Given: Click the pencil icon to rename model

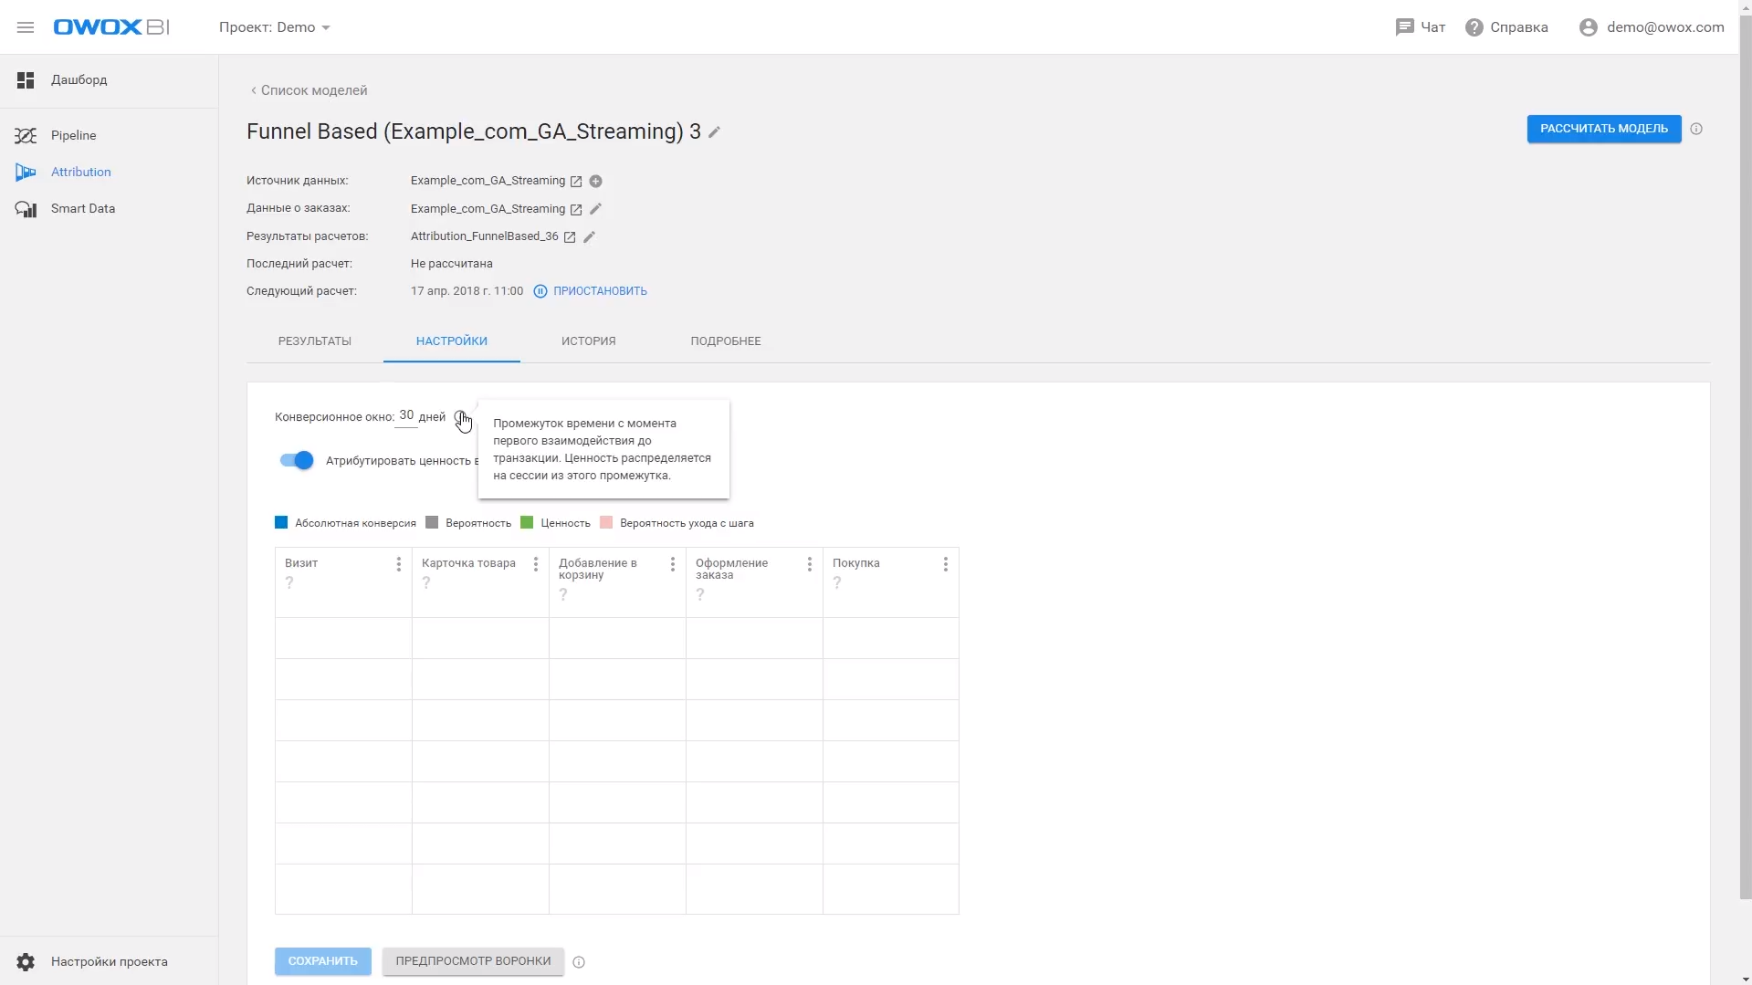Looking at the screenshot, I should 715,132.
